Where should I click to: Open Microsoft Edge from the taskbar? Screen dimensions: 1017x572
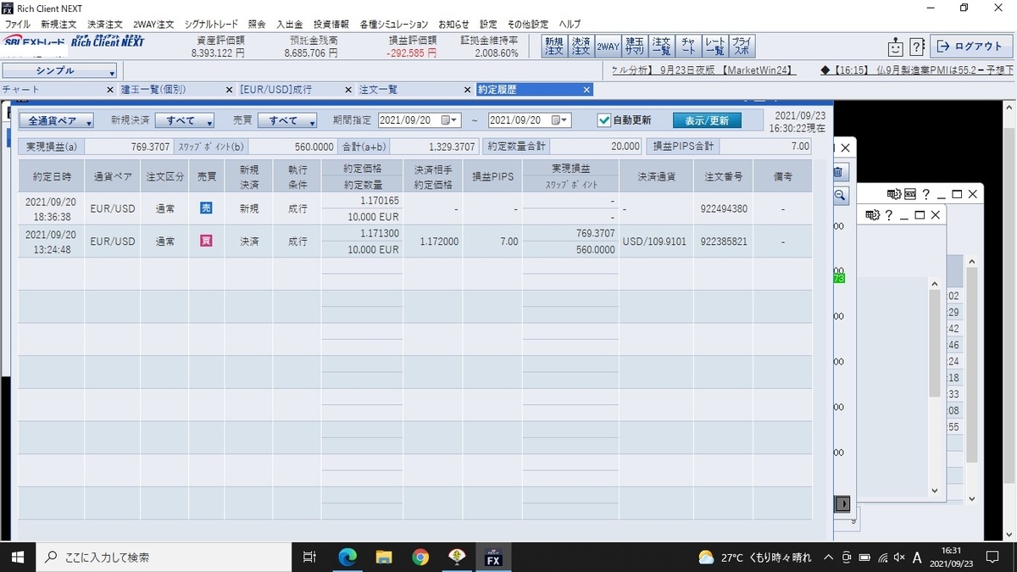347,557
